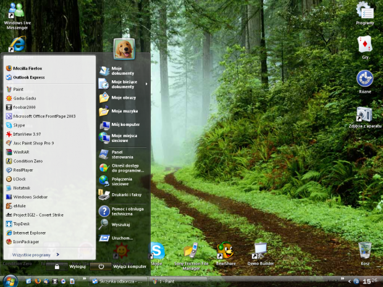Screen dimensions: 383x287
Task: Open eMule from the program list
Action: coord(19,206)
